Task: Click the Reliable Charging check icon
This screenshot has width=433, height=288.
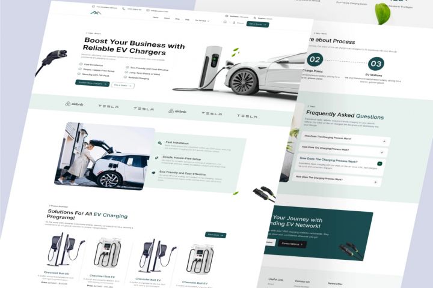Action: [x=125, y=77]
